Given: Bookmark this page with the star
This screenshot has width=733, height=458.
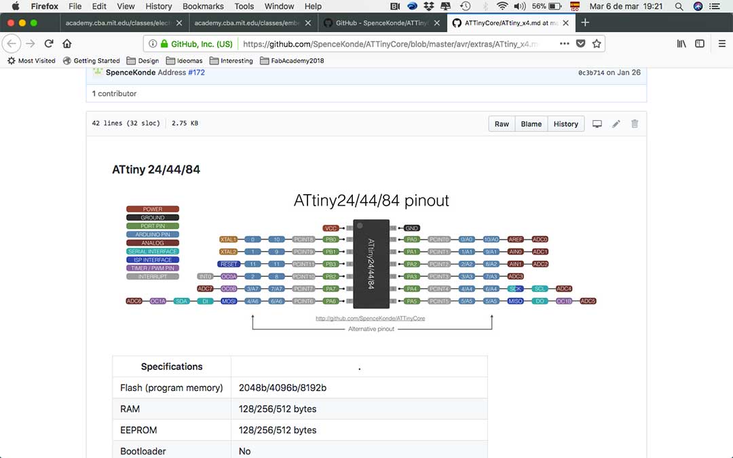Looking at the screenshot, I should [597, 43].
